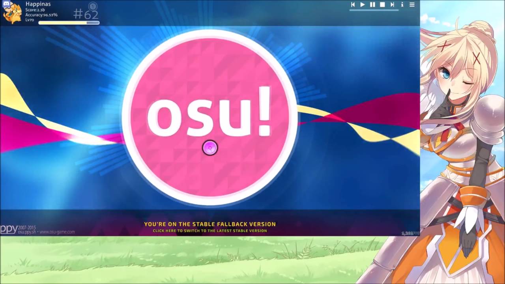Show the song info 'i' icon
505x284 pixels.
coord(402,5)
